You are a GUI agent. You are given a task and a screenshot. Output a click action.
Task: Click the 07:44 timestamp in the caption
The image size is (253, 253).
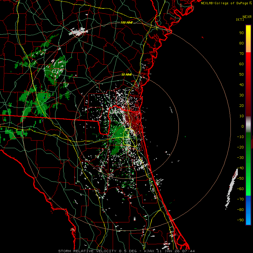point(188,251)
